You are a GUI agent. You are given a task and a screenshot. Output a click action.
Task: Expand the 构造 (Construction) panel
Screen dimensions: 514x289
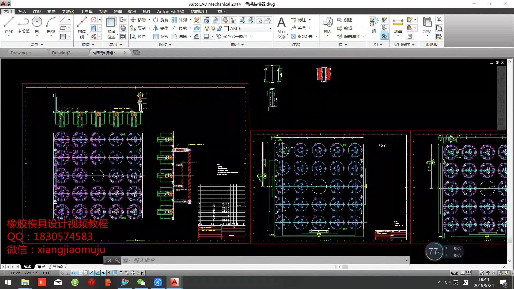(x=88, y=44)
